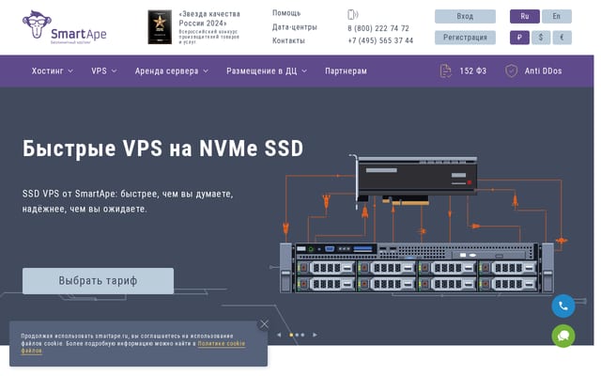Viewport: 601px width, 376px height.
Task: Select euro currency
Action: coord(562,38)
